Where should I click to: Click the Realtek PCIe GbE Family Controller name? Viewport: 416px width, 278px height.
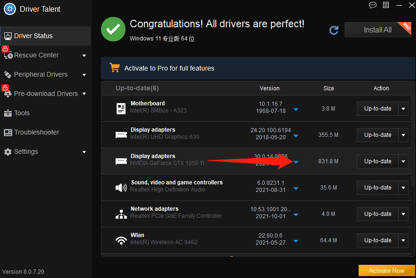(x=176, y=216)
